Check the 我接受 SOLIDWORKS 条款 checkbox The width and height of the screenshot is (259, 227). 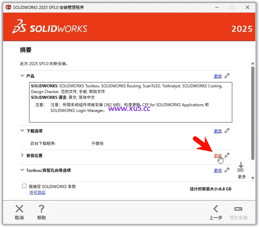[x=25, y=187]
